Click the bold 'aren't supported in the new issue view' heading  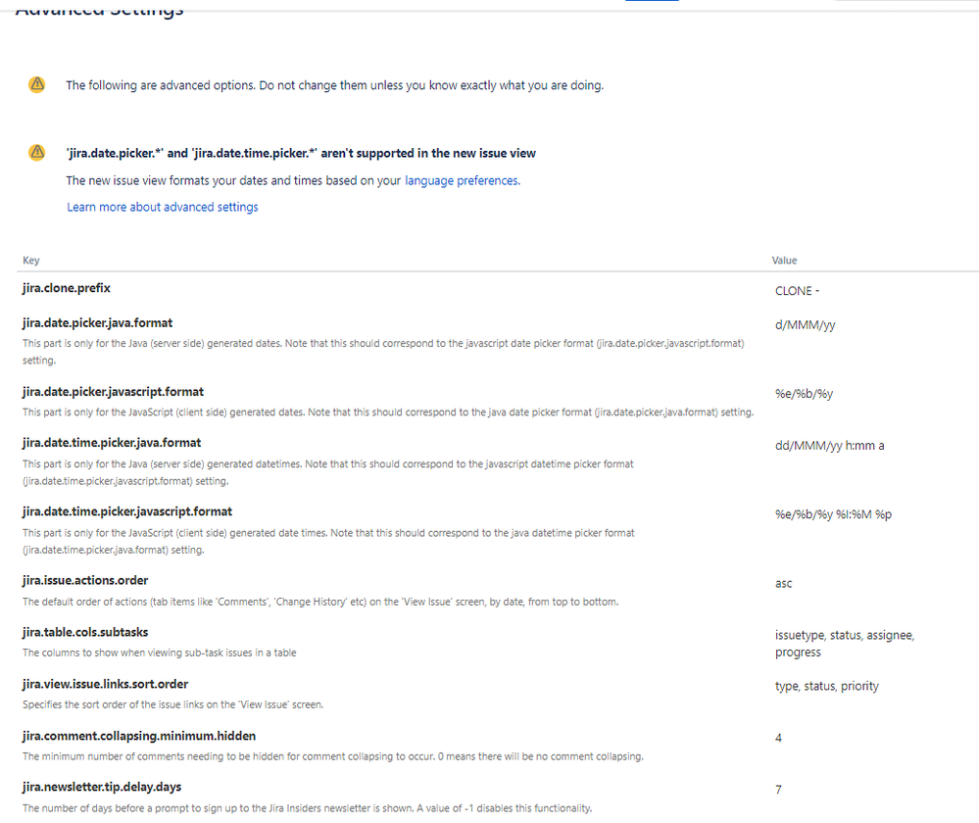pos(301,153)
